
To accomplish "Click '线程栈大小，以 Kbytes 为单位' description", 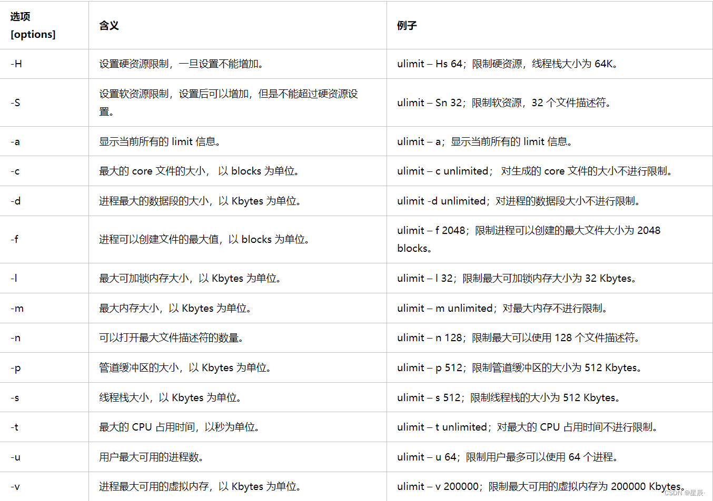I will 170,397.
